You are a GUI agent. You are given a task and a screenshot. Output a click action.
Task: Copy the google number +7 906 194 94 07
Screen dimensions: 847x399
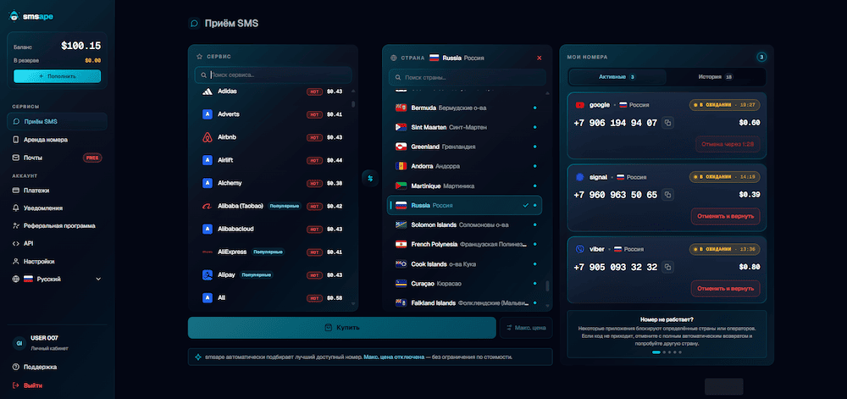point(667,123)
